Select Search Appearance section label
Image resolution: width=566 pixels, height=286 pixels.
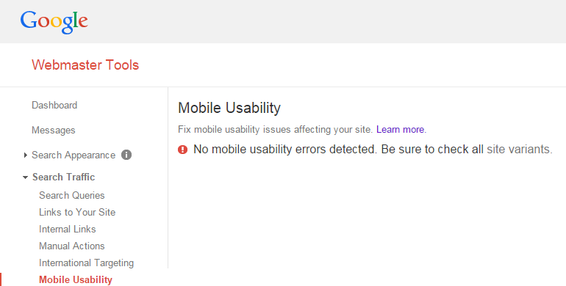pos(74,155)
